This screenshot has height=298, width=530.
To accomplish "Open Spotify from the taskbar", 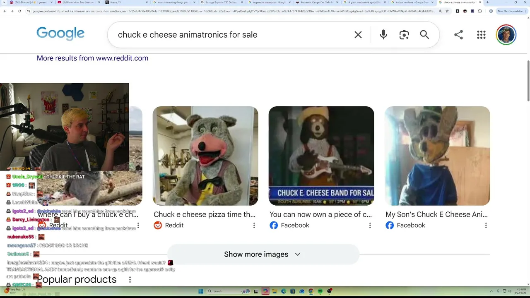I will [x=320, y=291].
